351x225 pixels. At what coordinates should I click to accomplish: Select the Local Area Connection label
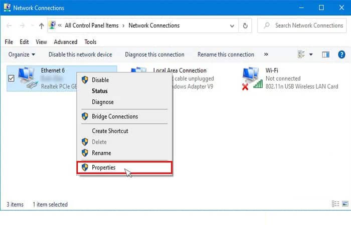[180, 70]
